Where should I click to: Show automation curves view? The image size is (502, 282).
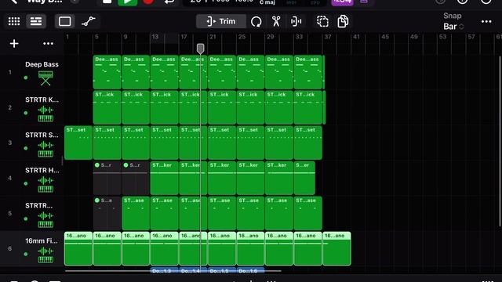[89, 21]
